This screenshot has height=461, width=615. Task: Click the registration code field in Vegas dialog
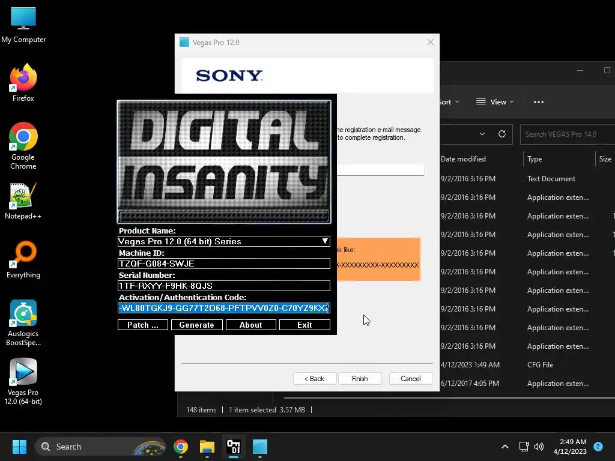pos(380,170)
